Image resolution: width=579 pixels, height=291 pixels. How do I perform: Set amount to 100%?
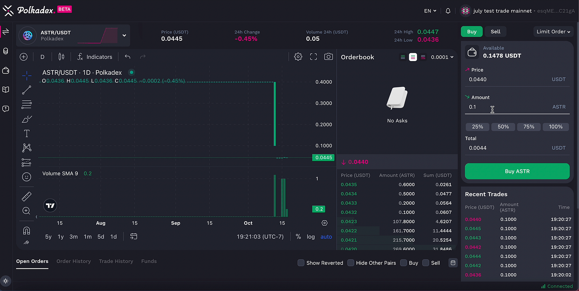click(556, 127)
